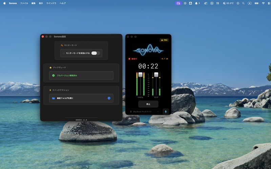271x169 pixels.
Task: Click the Wi-Fi menu bar icon
Action: pos(263,3)
